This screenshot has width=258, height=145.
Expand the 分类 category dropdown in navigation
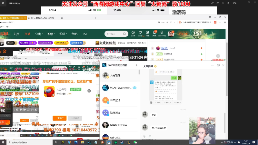click(x=39, y=34)
